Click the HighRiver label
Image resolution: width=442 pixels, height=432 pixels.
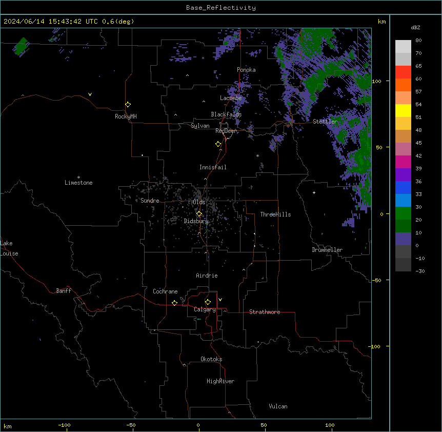coord(220,381)
